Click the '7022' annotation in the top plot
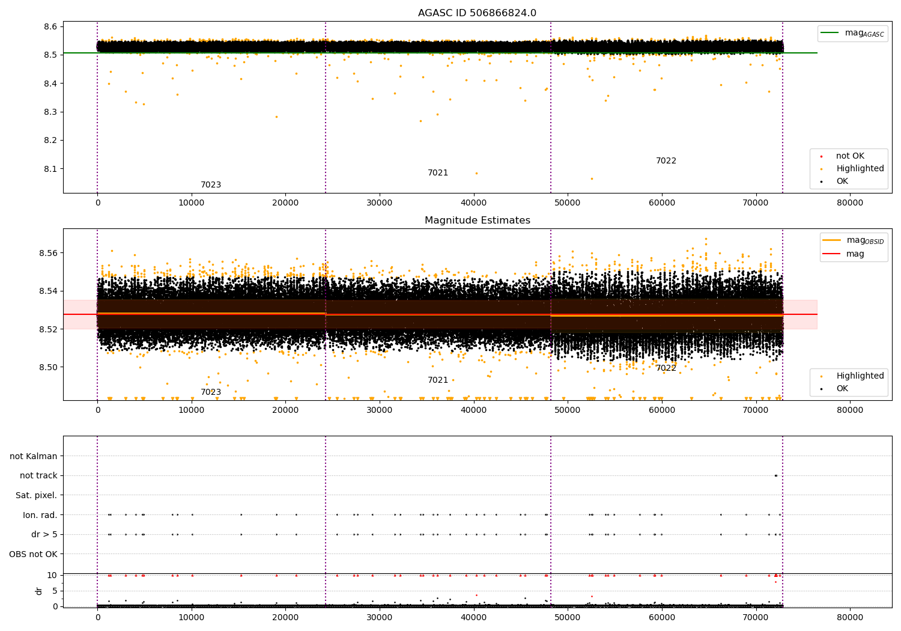Image resolution: width=901 pixels, height=631 pixels. point(666,161)
